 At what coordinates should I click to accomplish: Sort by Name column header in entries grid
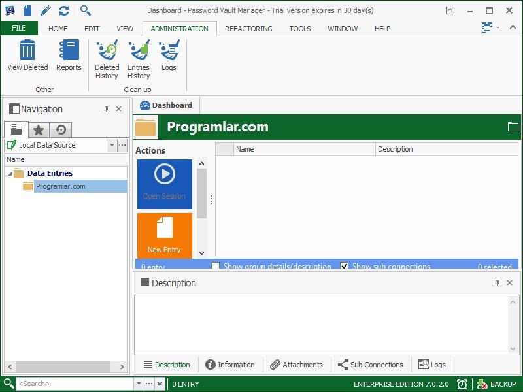tap(305, 149)
